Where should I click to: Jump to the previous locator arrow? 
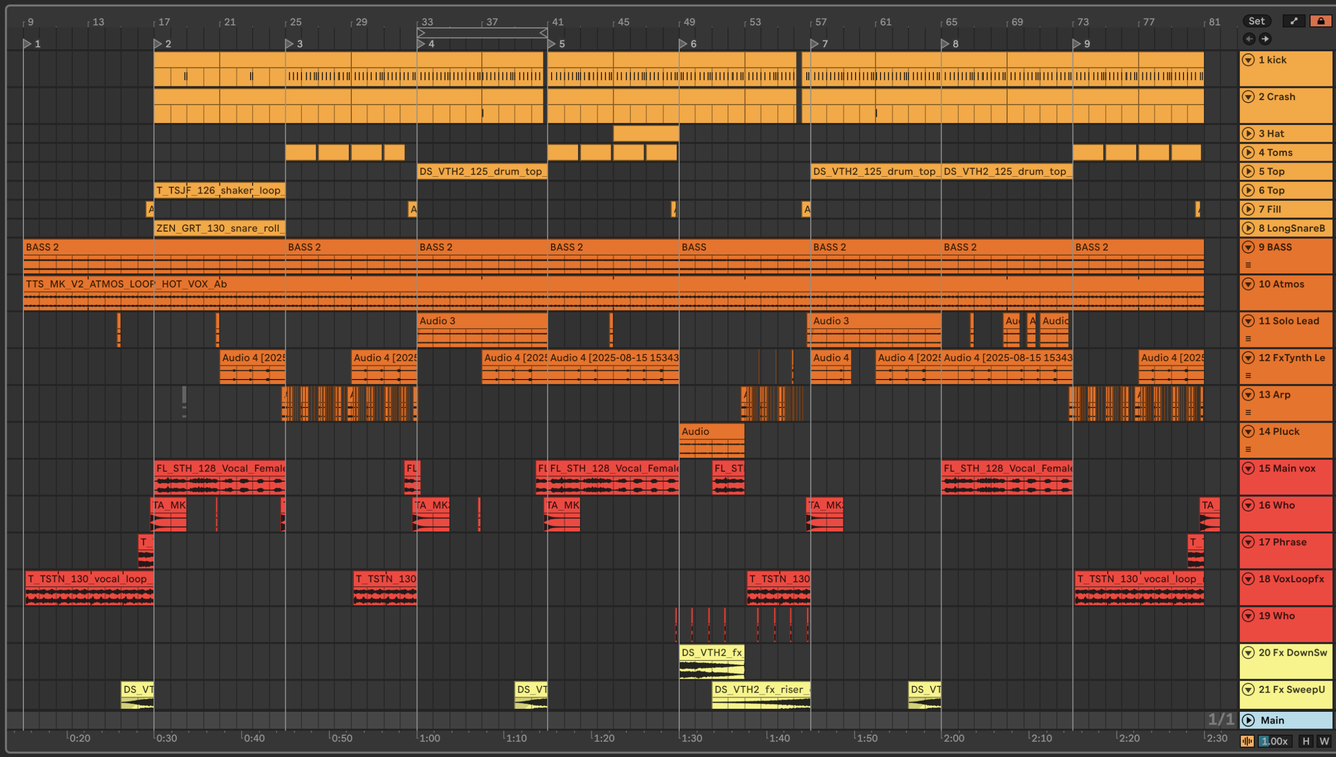coord(1249,39)
